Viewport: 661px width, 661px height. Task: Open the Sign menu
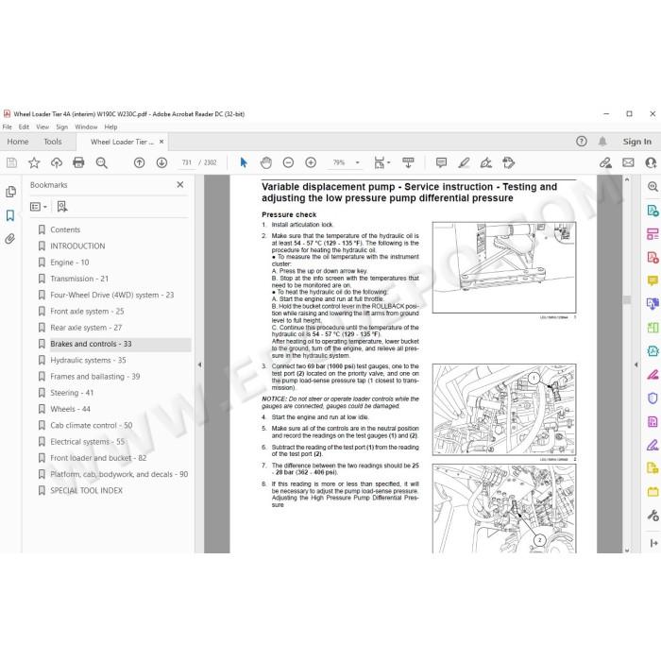62,127
